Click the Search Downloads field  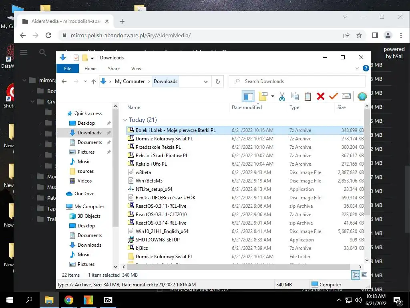click(297, 81)
